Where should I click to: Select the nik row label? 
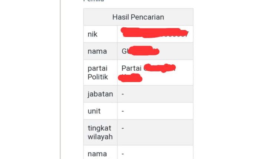[x=92, y=34]
